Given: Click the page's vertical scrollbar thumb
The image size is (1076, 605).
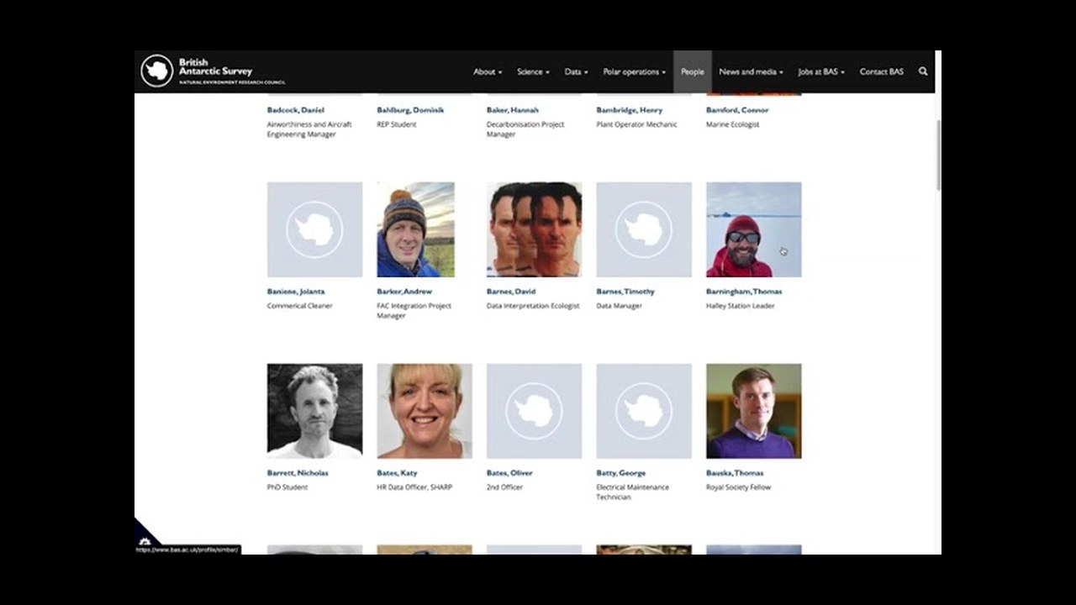Looking at the screenshot, I should click(938, 155).
